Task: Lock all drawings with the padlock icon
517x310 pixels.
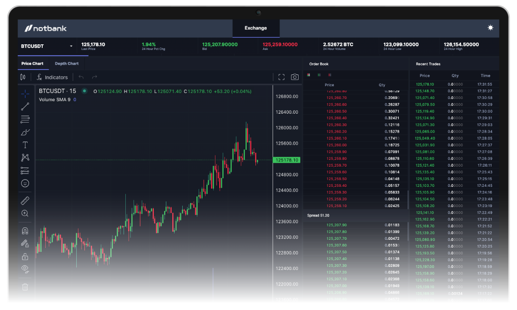Action: (25, 256)
